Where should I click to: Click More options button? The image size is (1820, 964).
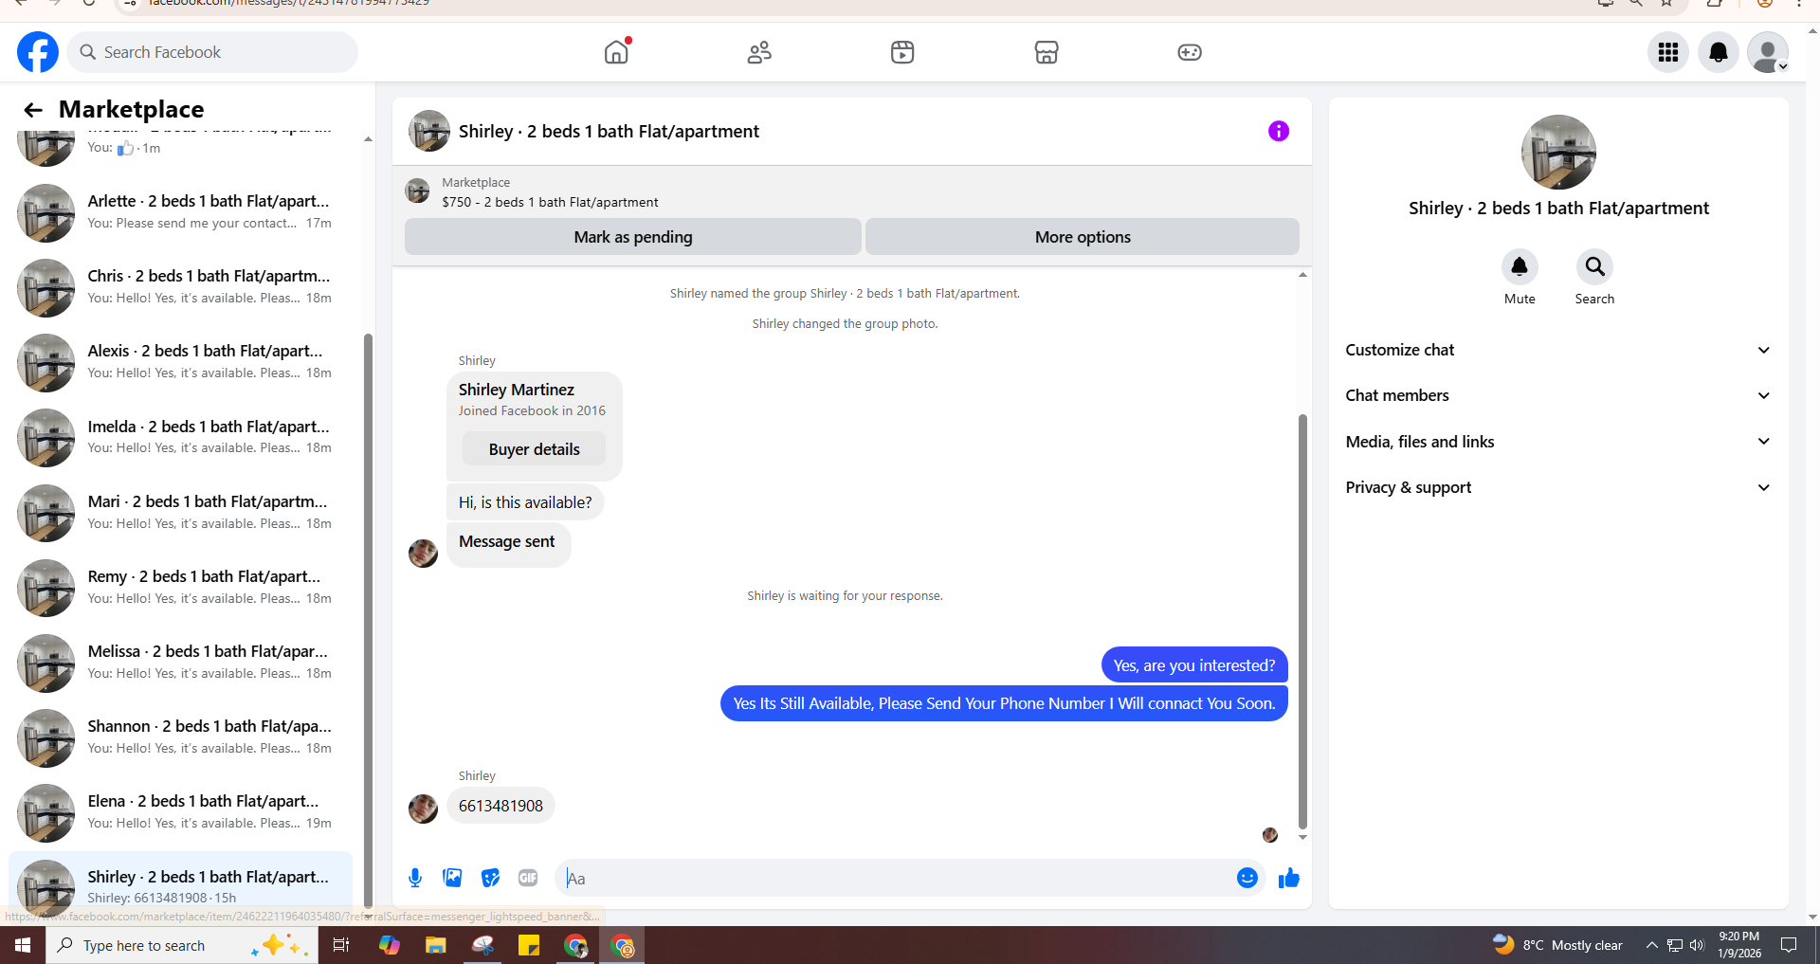pyautogui.click(x=1083, y=237)
